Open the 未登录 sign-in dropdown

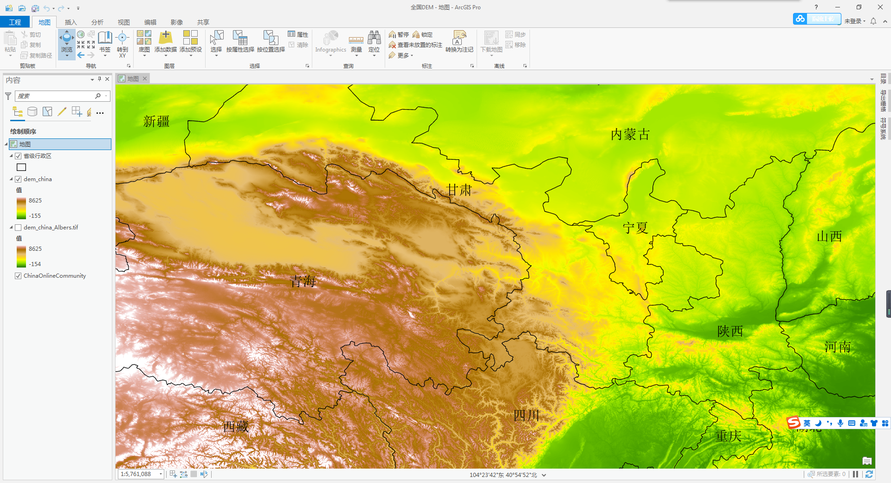pos(855,21)
